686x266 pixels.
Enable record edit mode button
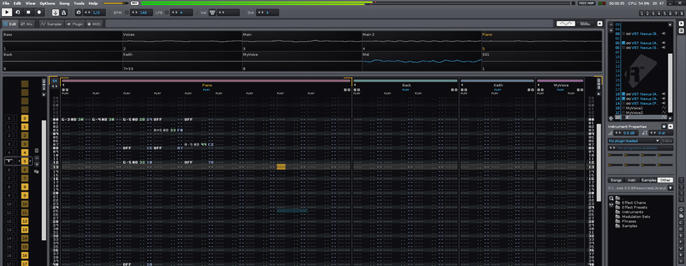point(39,13)
